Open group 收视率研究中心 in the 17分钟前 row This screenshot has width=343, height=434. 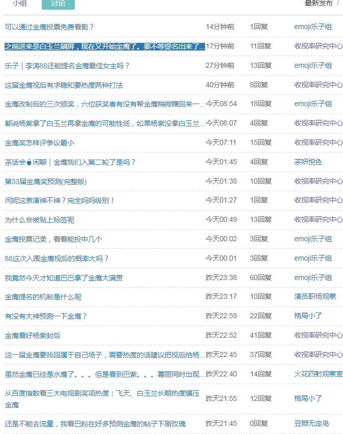coord(319,46)
